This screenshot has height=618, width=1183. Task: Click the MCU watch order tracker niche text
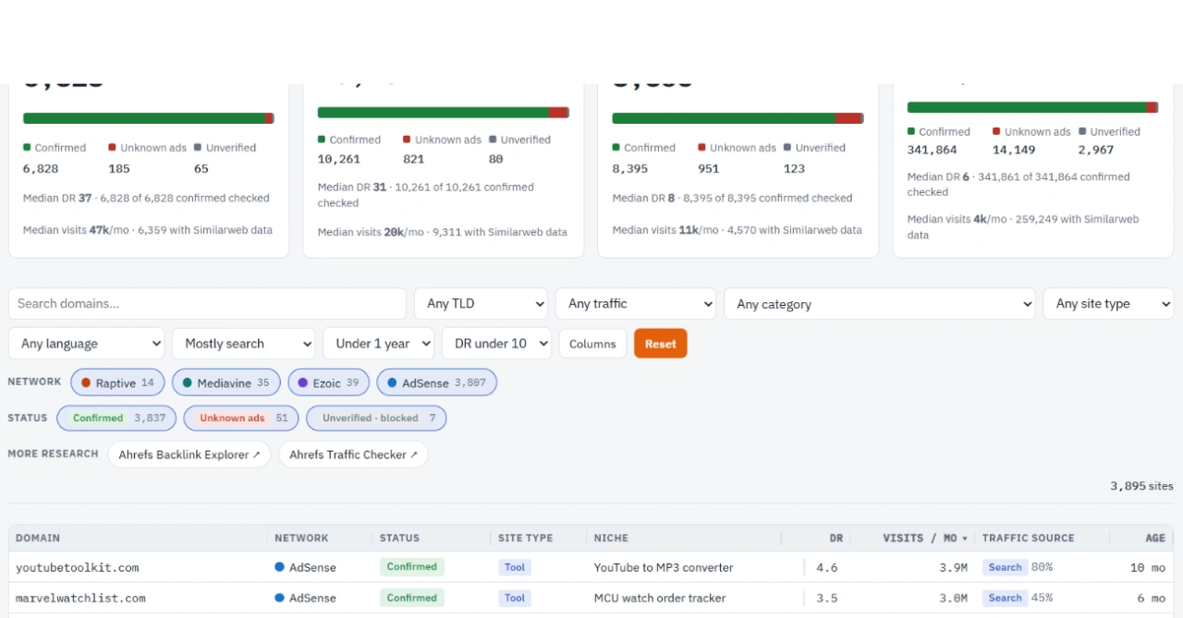(x=660, y=598)
